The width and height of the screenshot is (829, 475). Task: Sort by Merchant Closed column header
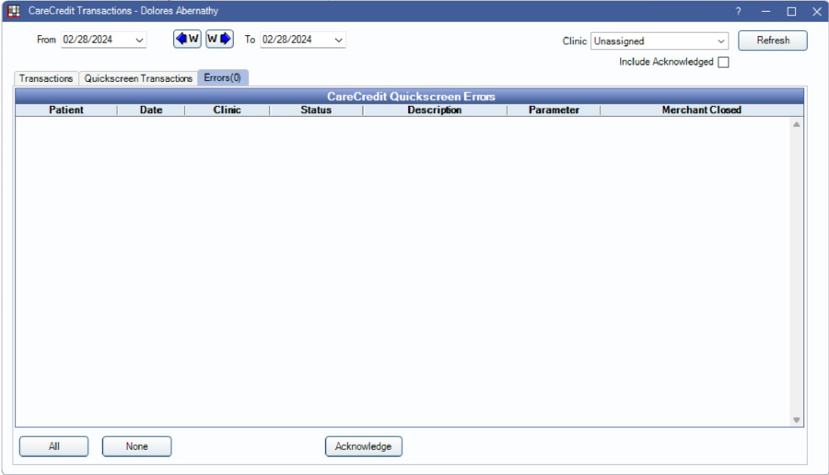tap(702, 110)
